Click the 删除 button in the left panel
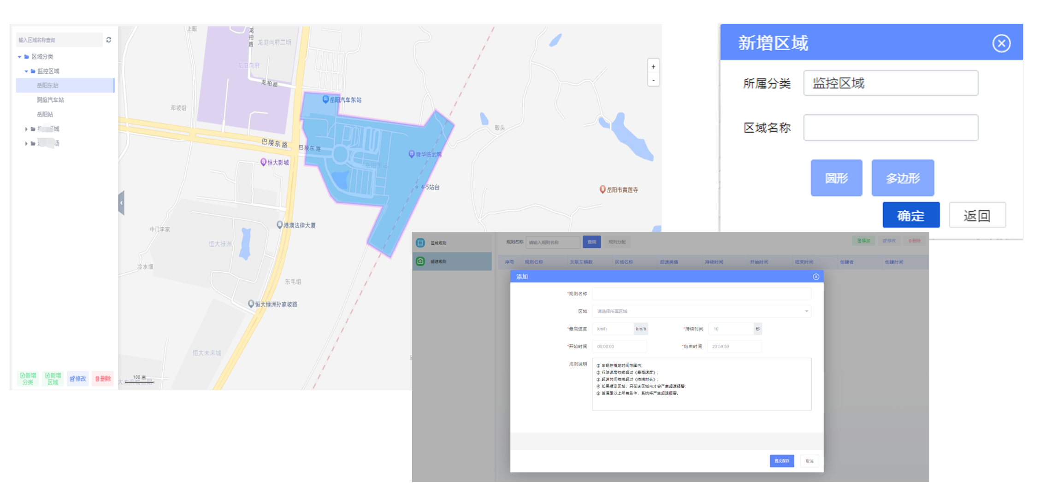Image resolution: width=1063 pixels, height=489 pixels. [102, 379]
